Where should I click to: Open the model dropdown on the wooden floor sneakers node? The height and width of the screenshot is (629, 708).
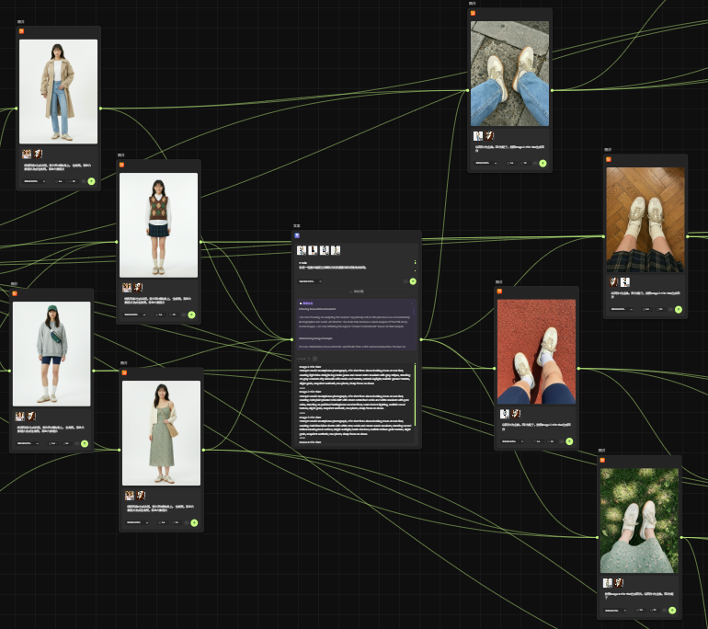pos(622,309)
